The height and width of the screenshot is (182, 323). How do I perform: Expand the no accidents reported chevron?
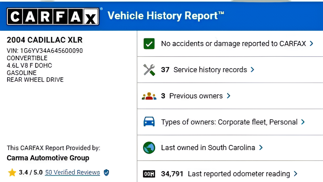[312, 44]
